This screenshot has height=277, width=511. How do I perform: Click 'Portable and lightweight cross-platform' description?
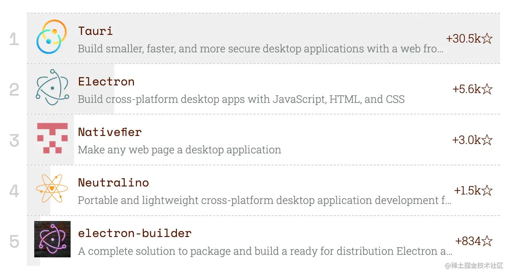[x=265, y=200]
